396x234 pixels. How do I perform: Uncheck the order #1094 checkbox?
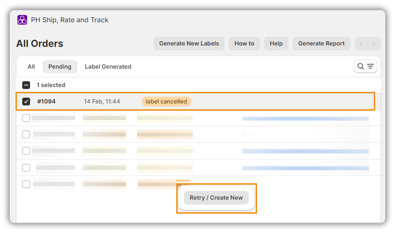(26, 101)
